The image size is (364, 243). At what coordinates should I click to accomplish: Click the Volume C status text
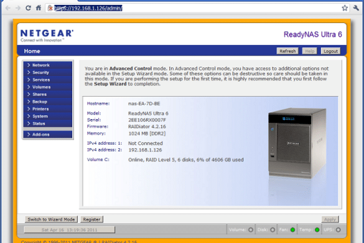(185, 160)
